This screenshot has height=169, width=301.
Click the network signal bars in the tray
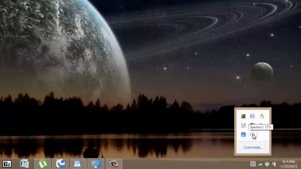pyautogui.click(x=260, y=164)
